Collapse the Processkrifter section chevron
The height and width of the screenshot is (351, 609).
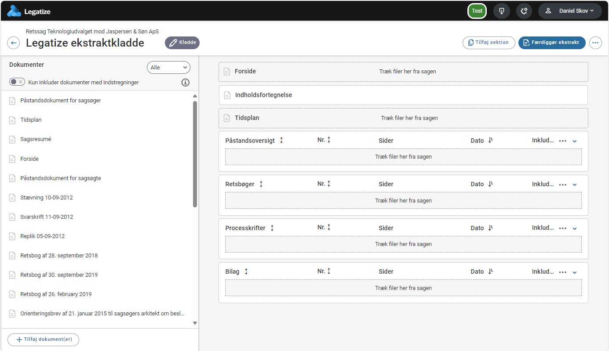pyautogui.click(x=574, y=228)
